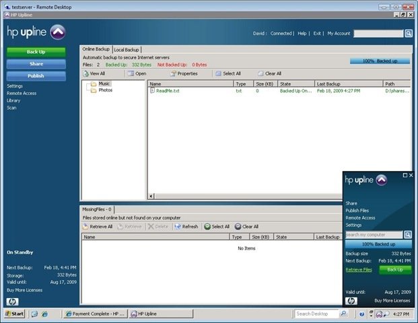The width and height of the screenshot is (418, 323).
Task: Click the Publish sidebar button
Action: [36, 76]
